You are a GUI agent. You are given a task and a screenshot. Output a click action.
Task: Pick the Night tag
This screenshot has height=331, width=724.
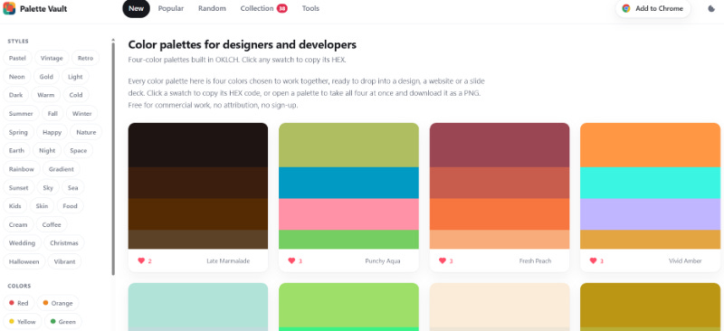47,150
